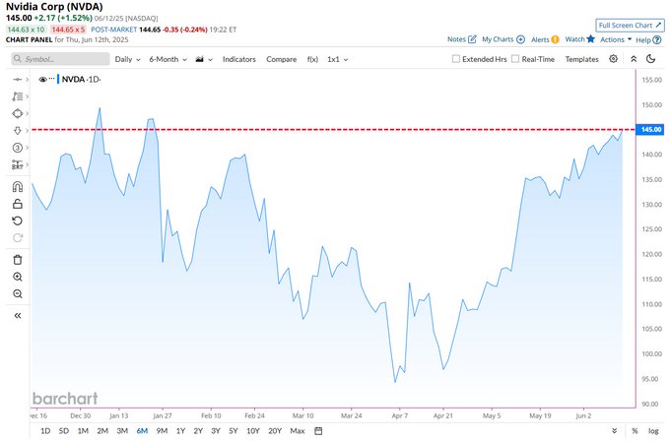Click the 145.00 price label on axis

point(650,129)
